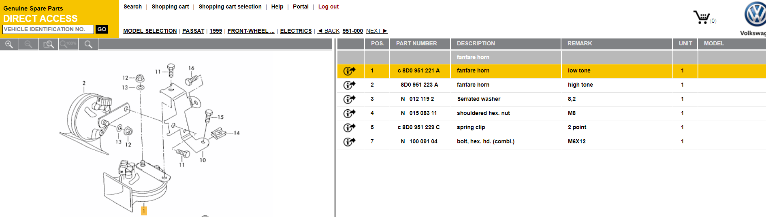Click the plain magnifier search icon
Image resolution: width=766 pixels, height=217 pixels.
pos(88,44)
